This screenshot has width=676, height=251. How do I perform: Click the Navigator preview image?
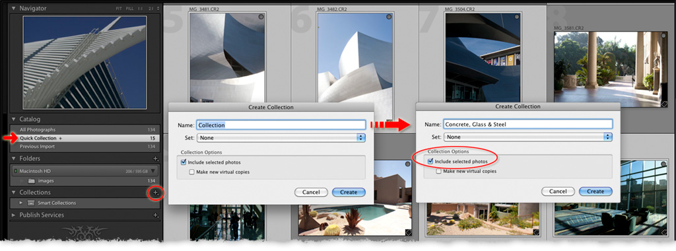(85, 62)
